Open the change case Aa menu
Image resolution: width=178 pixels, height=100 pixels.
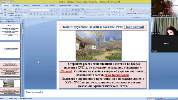coord(52,14)
